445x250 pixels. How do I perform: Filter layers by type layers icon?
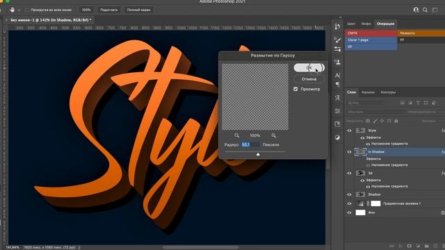[x=418, y=103]
